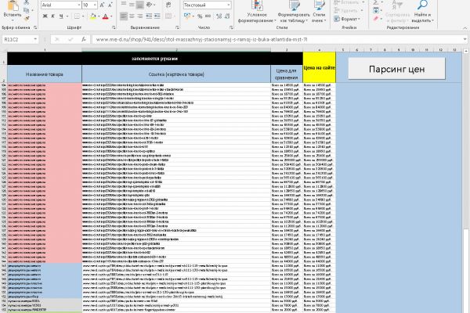Click the Copy icon in clipboard group
470x313 pixels.
click(27, 10)
